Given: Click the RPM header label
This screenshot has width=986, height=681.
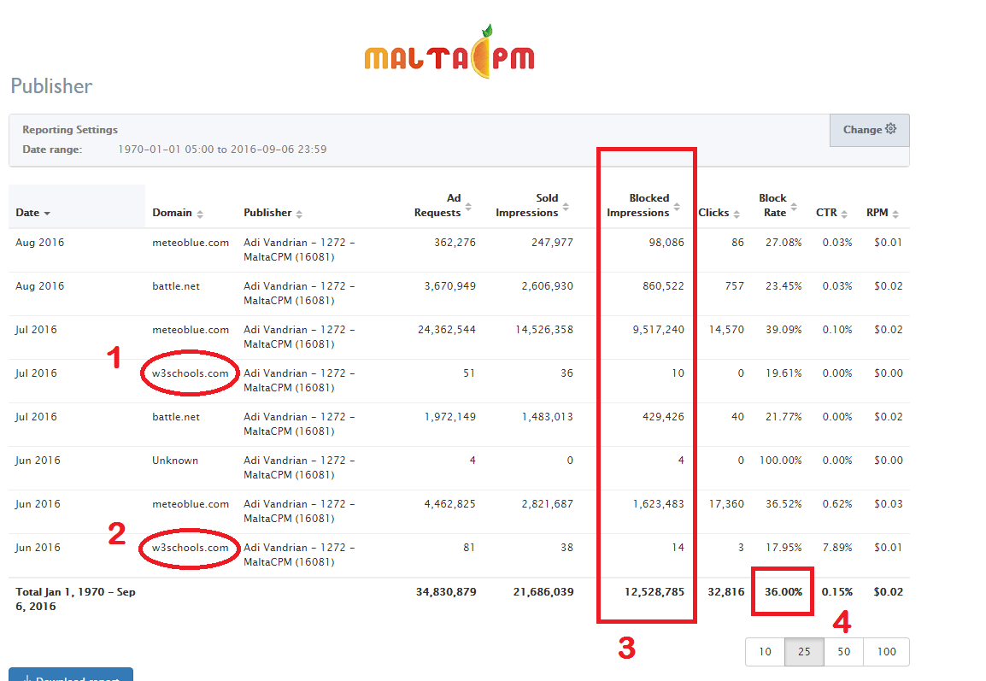Looking at the screenshot, I should [x=877, y=213].
